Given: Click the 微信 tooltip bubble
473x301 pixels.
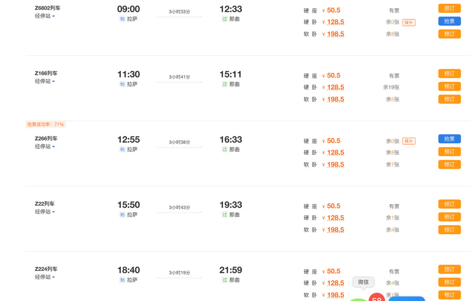Looking at the screenshot, I should [363, 282].
